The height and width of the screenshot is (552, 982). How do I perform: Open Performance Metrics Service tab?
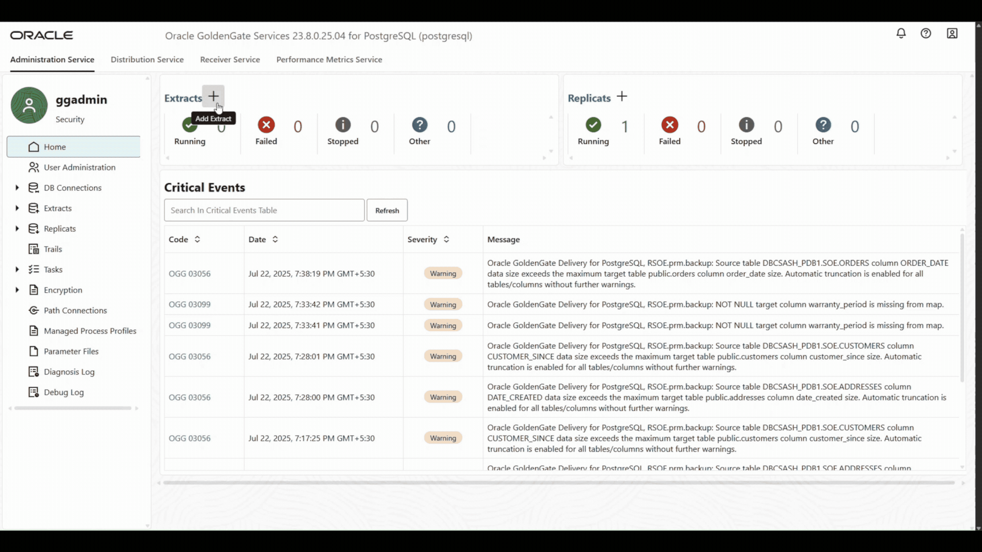coord(329,60)
